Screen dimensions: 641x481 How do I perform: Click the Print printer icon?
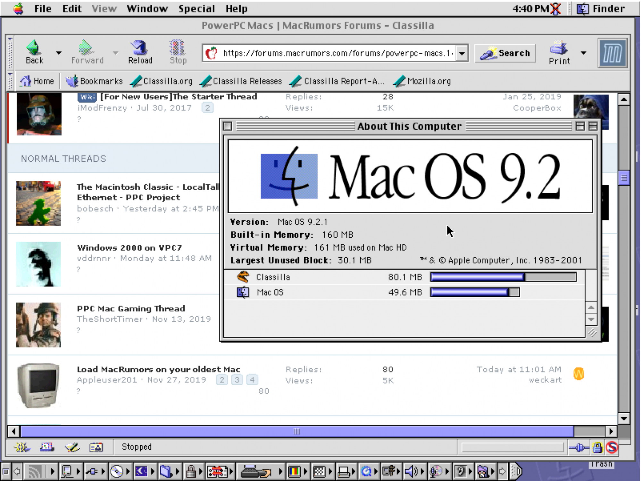click(559, 47)
